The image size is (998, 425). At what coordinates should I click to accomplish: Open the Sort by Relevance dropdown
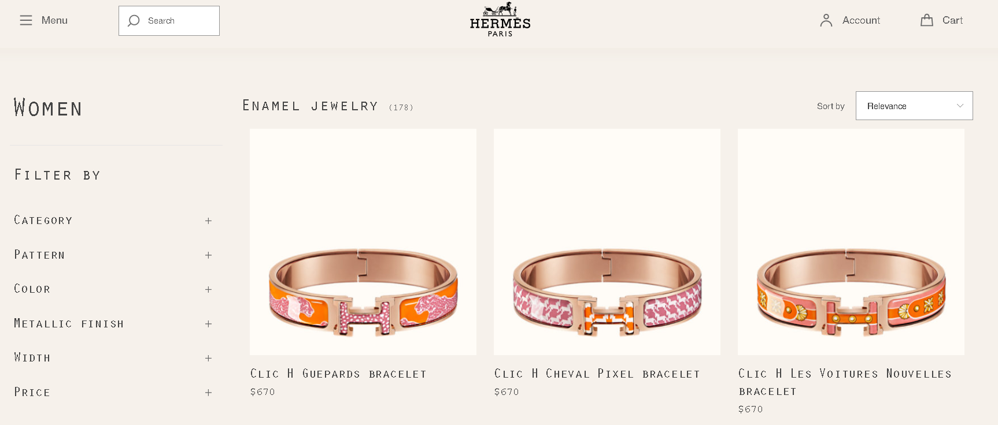pyautogui.click(x=914, y=106)
